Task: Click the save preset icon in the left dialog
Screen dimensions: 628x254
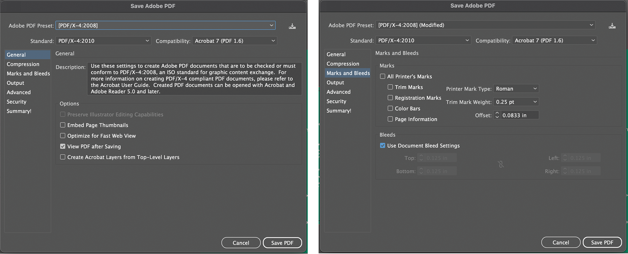Action: (292, 26)
